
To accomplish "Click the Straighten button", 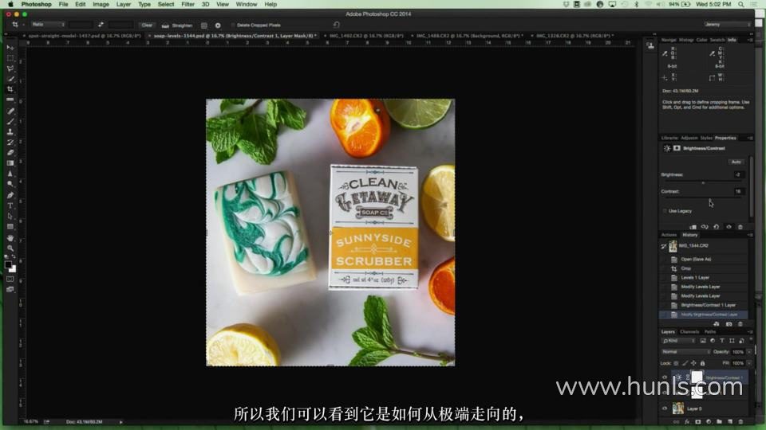I will click(x=178, y=25).
